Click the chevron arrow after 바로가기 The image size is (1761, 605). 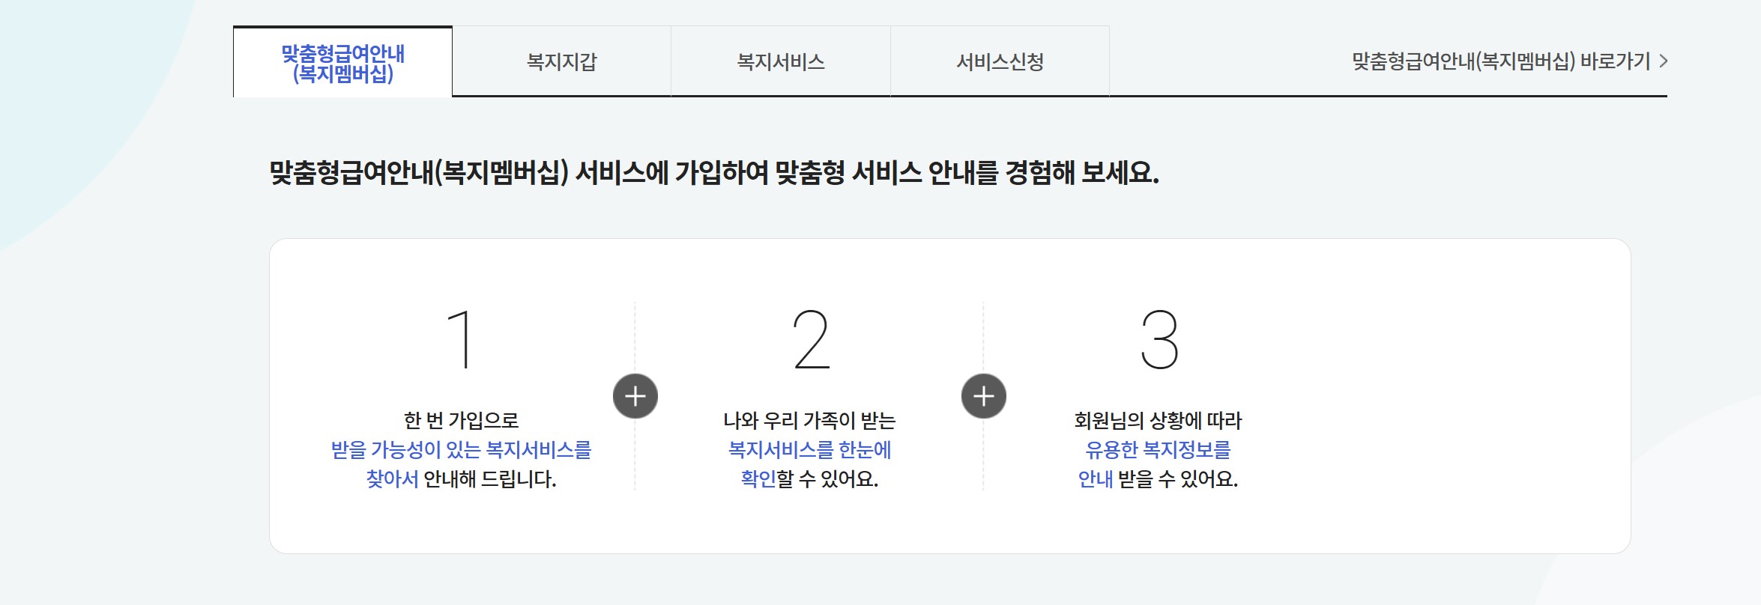click(1663, 61)
